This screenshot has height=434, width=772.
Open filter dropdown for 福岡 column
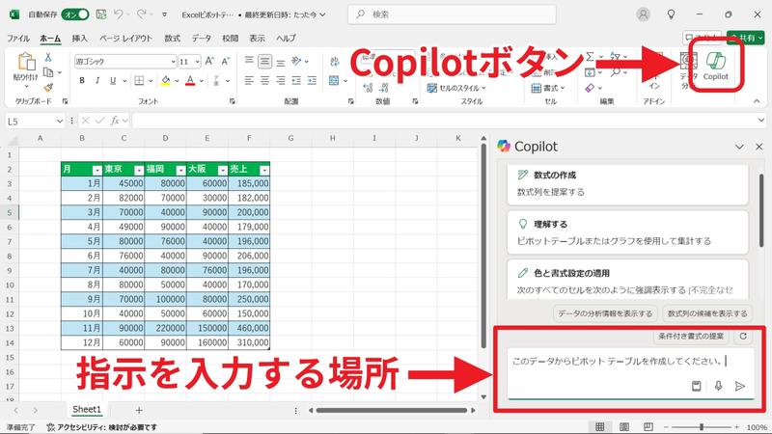(180, 171)
